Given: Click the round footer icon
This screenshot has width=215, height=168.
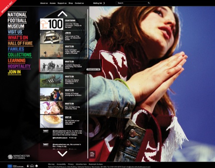Looking at the screenshot, I should tap(37, 166).
